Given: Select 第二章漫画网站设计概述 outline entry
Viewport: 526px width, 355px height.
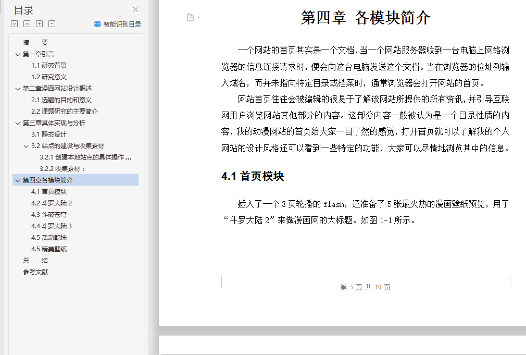Looking at the screenshot, I should (x=57, y=88).
